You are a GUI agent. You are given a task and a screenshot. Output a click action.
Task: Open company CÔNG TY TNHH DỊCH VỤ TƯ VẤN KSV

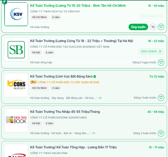point(55,11)
